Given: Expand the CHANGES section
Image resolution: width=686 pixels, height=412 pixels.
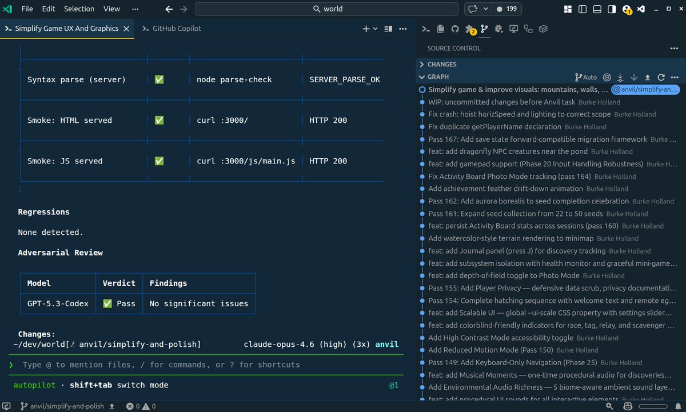Looking at the screenshot, I should pos(551,65).
